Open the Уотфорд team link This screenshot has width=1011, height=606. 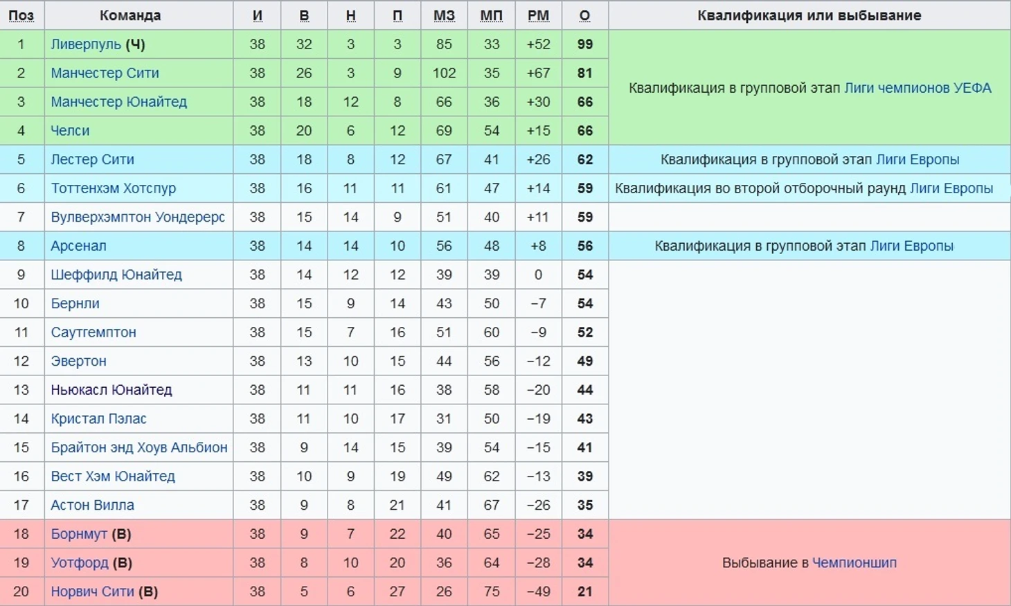pos(80,563)
